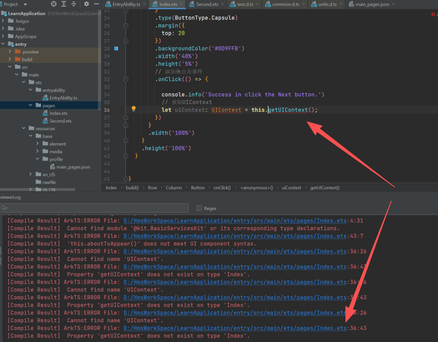
Task: Open Project panel settings gear
Action: (86, 4)
